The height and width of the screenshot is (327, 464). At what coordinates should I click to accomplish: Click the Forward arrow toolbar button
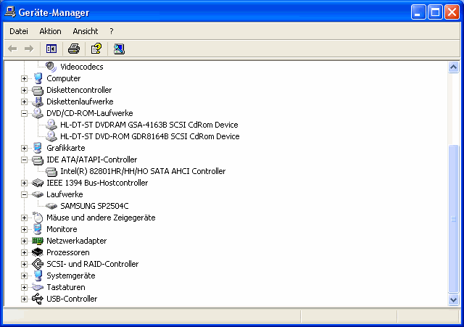coord(29,49)
